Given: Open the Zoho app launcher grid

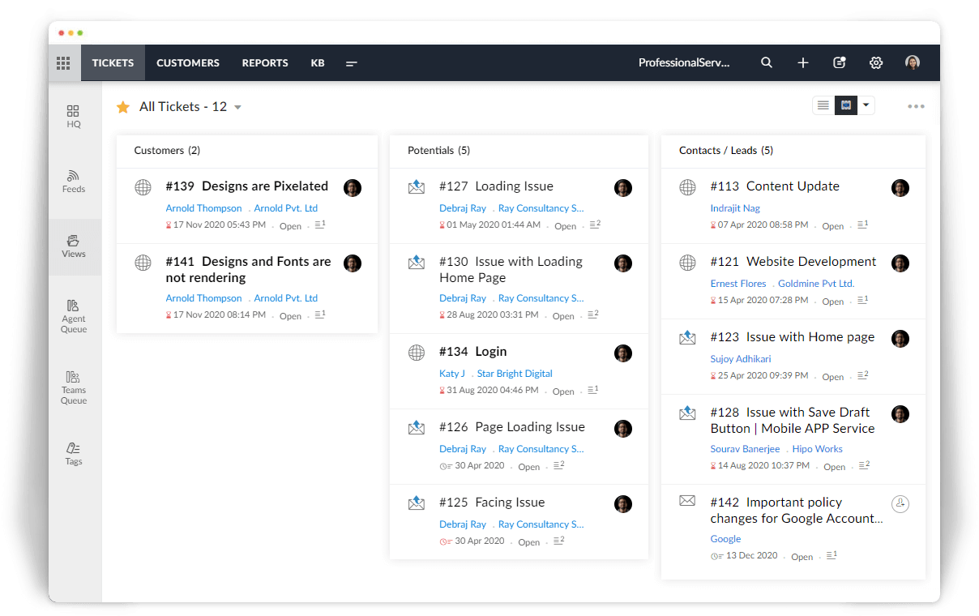Looking at the screenshot, I should tap(63, 62).
